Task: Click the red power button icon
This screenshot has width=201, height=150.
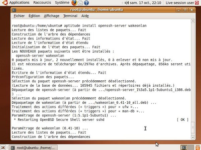Action: click(197, 3)
